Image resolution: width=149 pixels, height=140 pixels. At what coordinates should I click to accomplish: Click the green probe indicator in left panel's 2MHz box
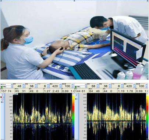[x=1, y=87]
